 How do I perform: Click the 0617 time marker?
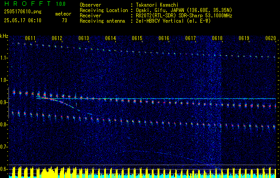[191, 38]
